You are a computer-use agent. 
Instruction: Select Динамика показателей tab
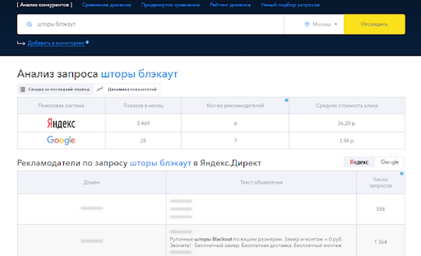[x=127, y=89]
